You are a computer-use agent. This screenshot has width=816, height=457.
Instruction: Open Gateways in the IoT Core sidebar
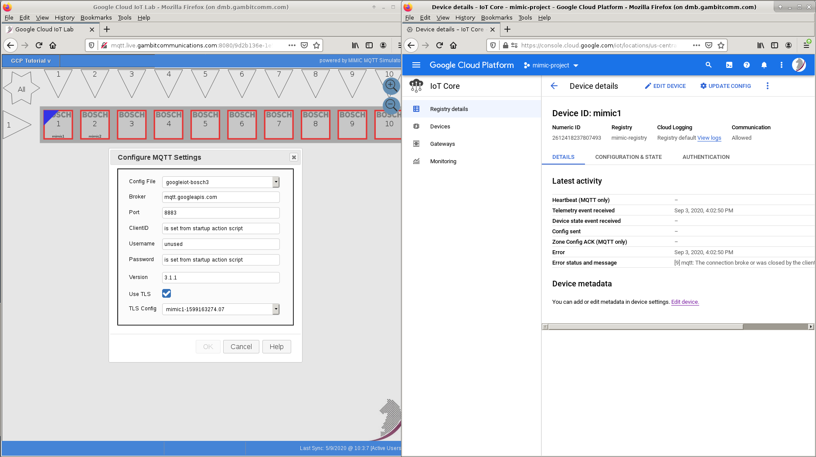tap(472, 144)
